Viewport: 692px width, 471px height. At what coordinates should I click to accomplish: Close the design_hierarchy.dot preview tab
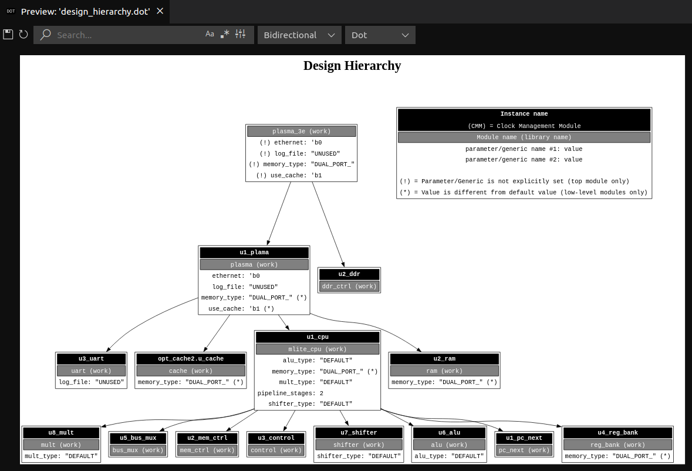point(160,11)
